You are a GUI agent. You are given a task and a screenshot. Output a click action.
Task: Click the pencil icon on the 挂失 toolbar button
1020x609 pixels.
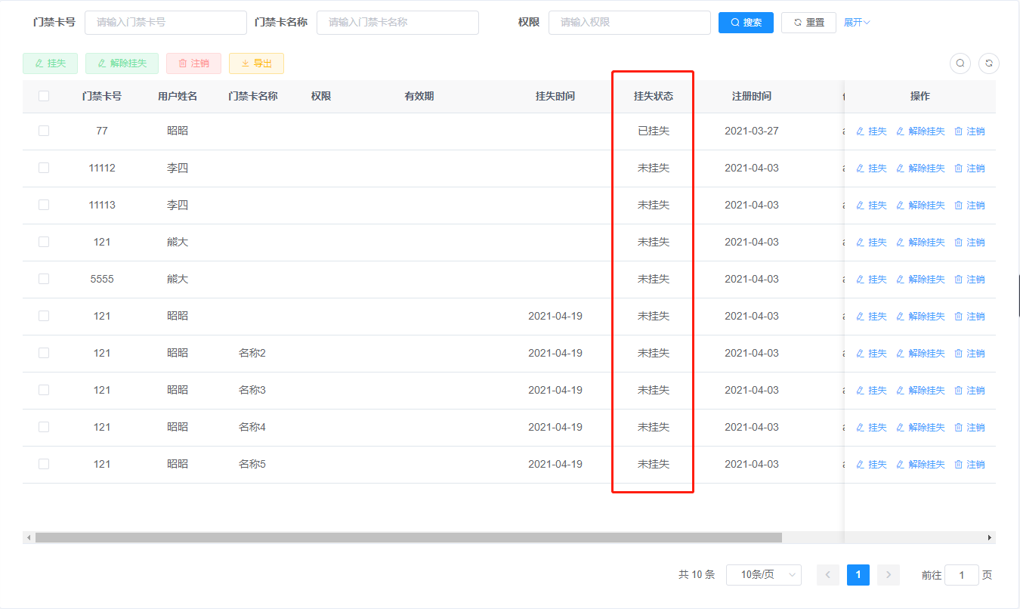pos(40,63)
